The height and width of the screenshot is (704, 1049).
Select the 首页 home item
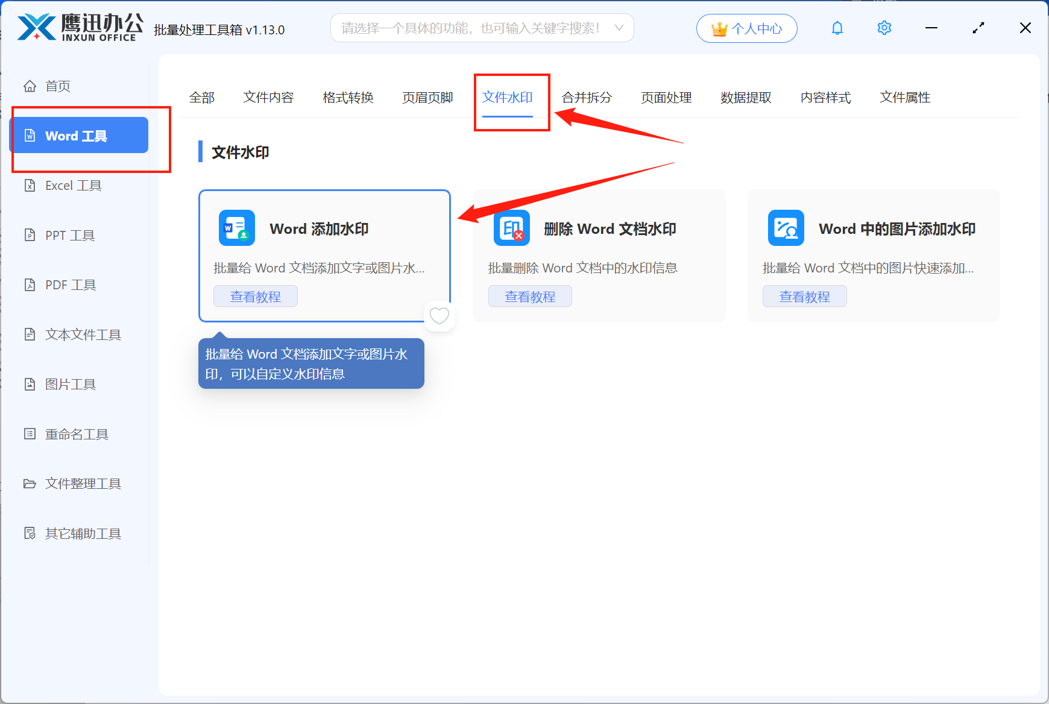pos(57,86)
